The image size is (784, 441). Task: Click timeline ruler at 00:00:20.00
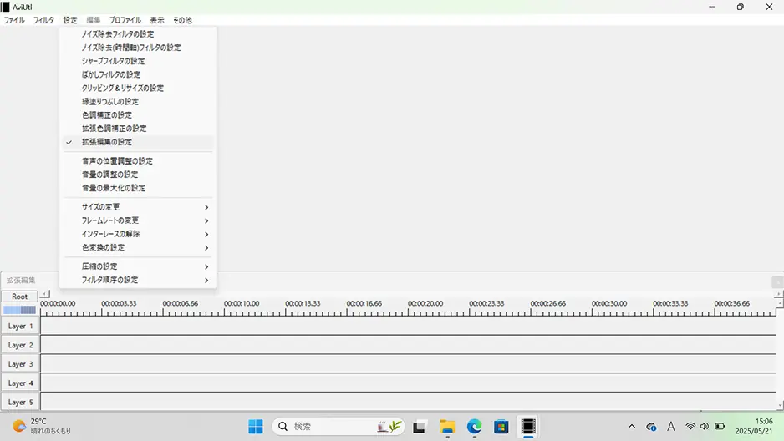click(x=425, y=303)
